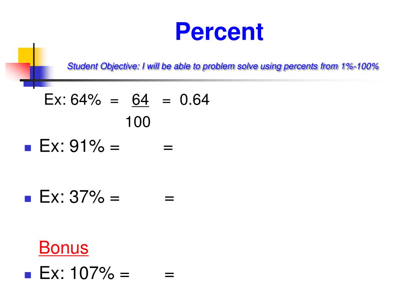Viewport: 398px width, 298px height.
Task: Click the blue bullet before Ex: 91%
Action: [28, 148]
